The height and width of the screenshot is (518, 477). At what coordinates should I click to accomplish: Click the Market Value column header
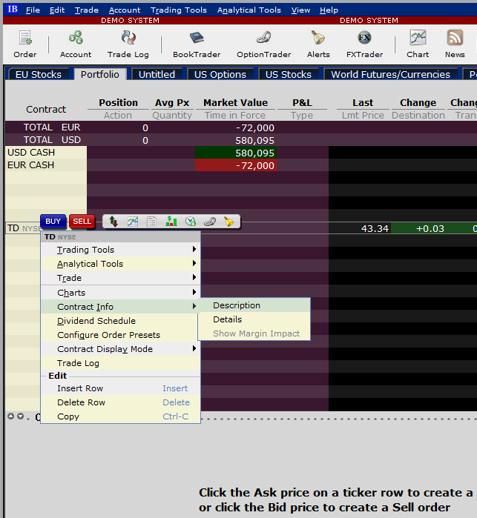tap(235, 103)
